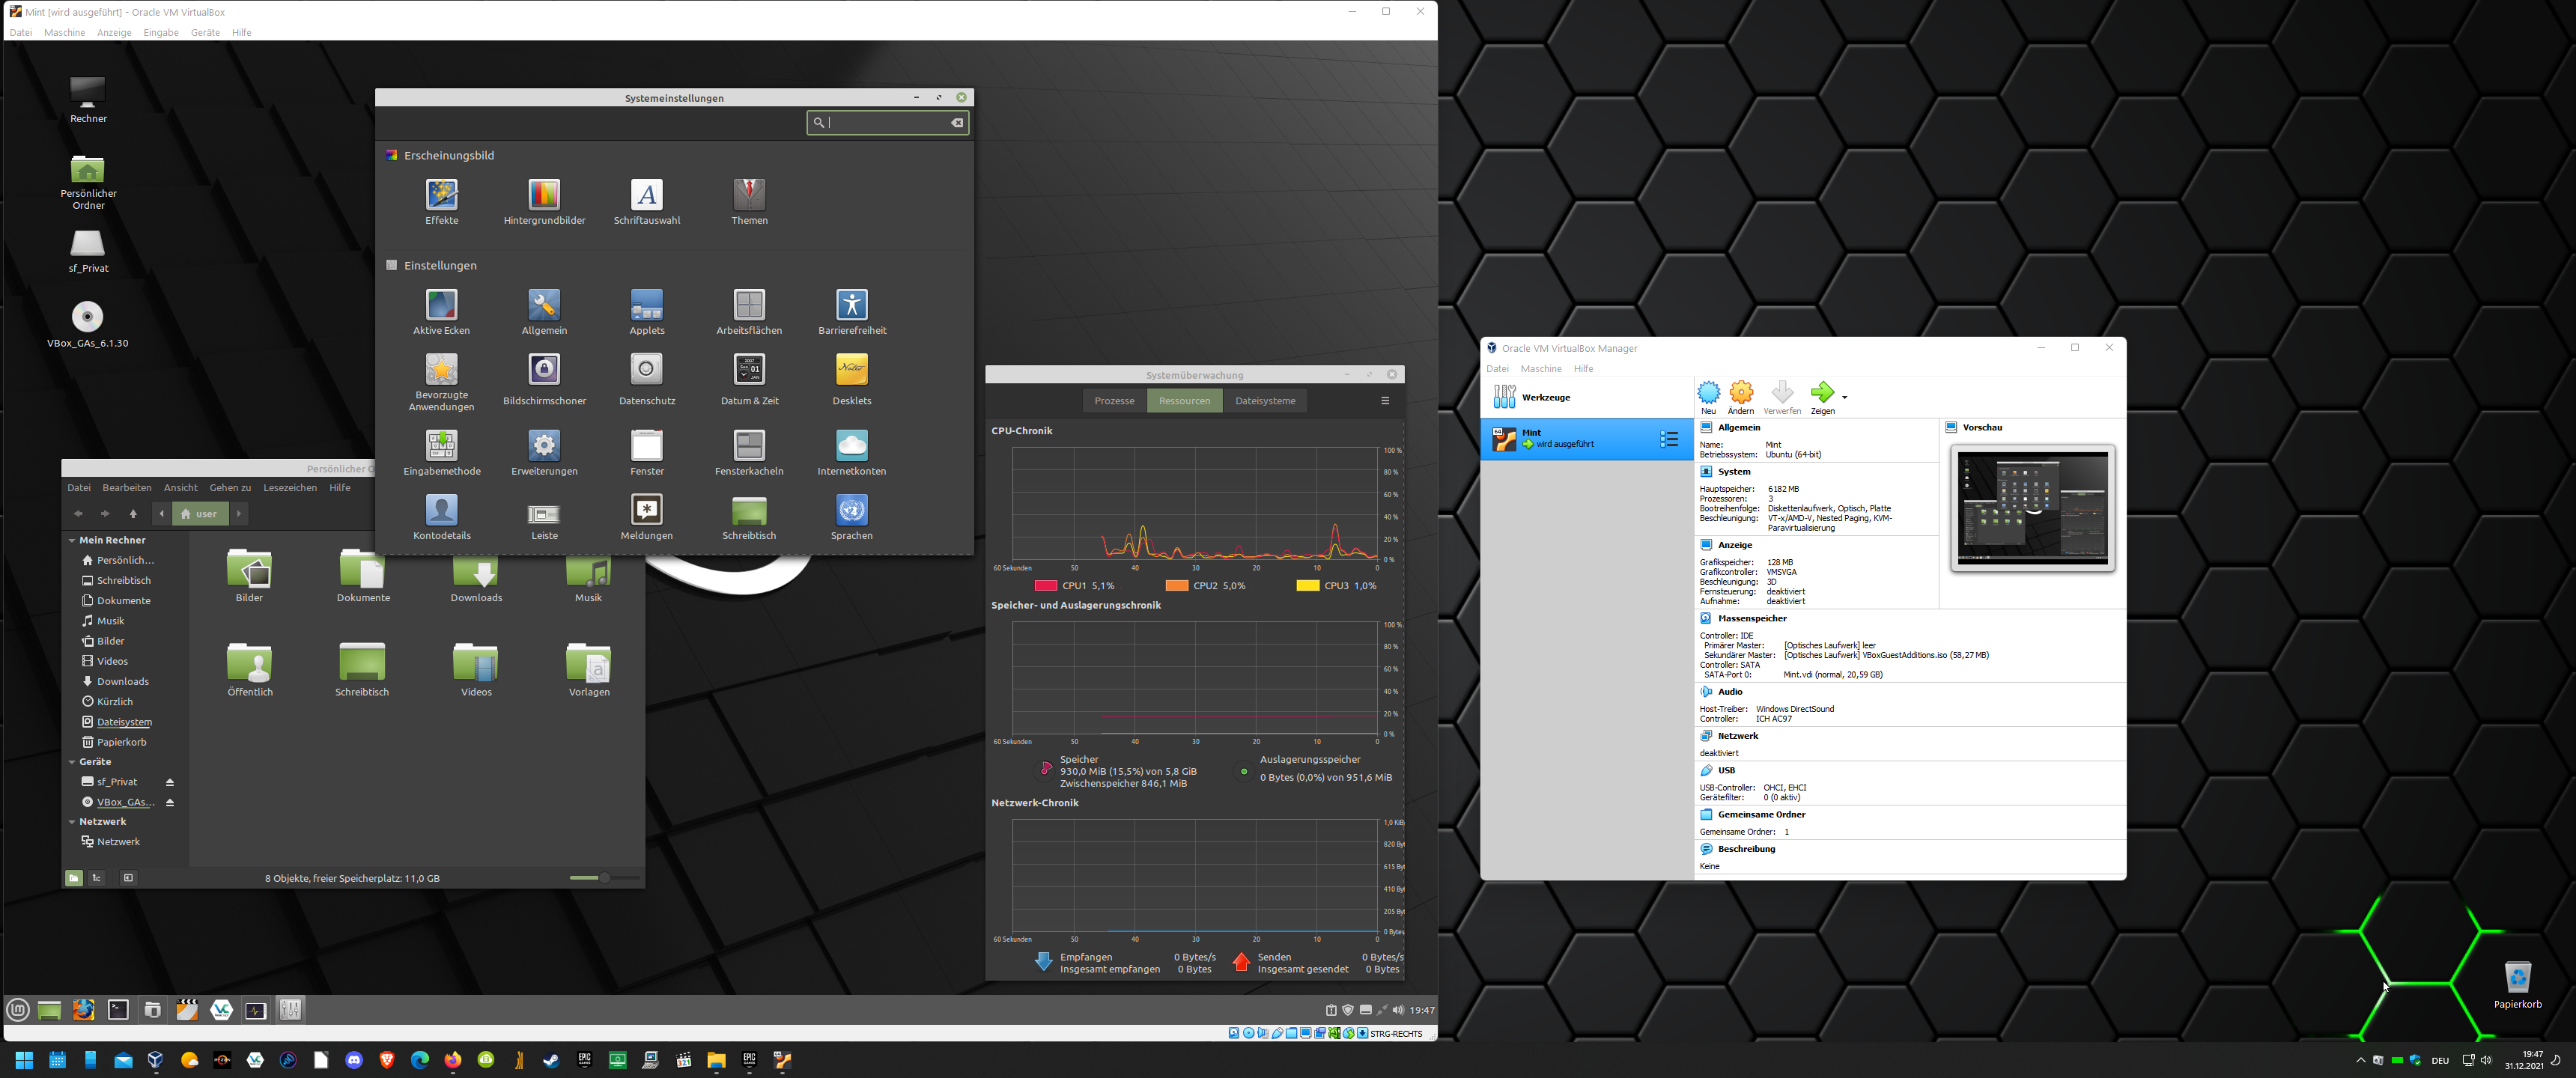
Task: Collapse the Geräte sidebar section
Action: point(72,762)
